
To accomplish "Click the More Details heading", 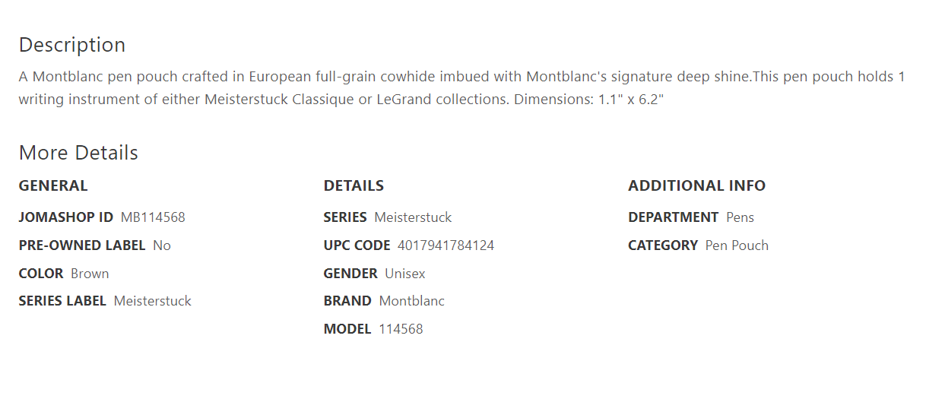I will click(x=78, y=153).
